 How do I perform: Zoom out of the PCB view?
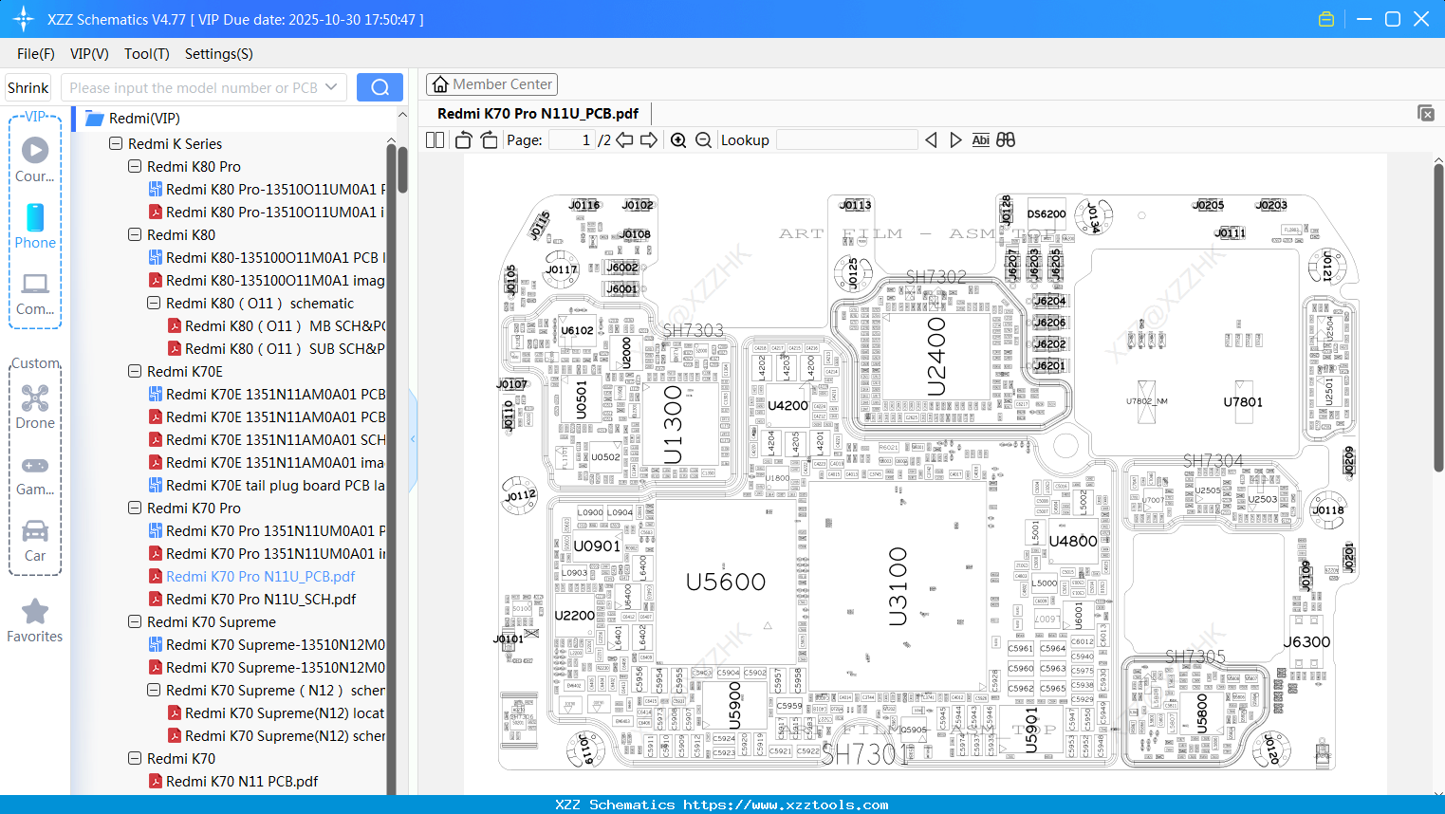pos(703,140)
